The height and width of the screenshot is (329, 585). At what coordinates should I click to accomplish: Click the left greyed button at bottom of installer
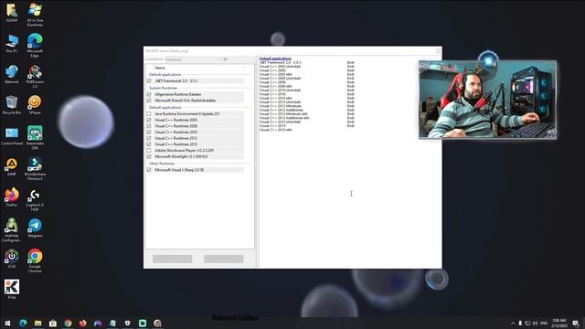tap(173, 259)
